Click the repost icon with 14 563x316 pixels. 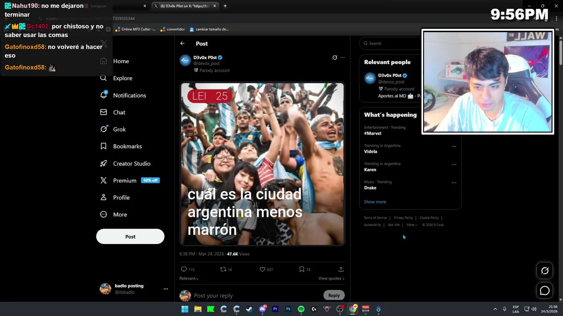pyautogui.click(x=226, y=269)
